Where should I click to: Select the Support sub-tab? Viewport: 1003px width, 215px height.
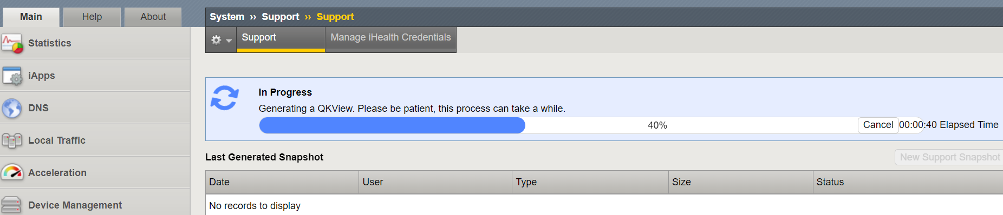(281, 38)
